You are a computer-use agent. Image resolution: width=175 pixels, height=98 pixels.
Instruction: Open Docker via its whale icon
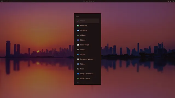pyautogui.click(x=78, y=54)
